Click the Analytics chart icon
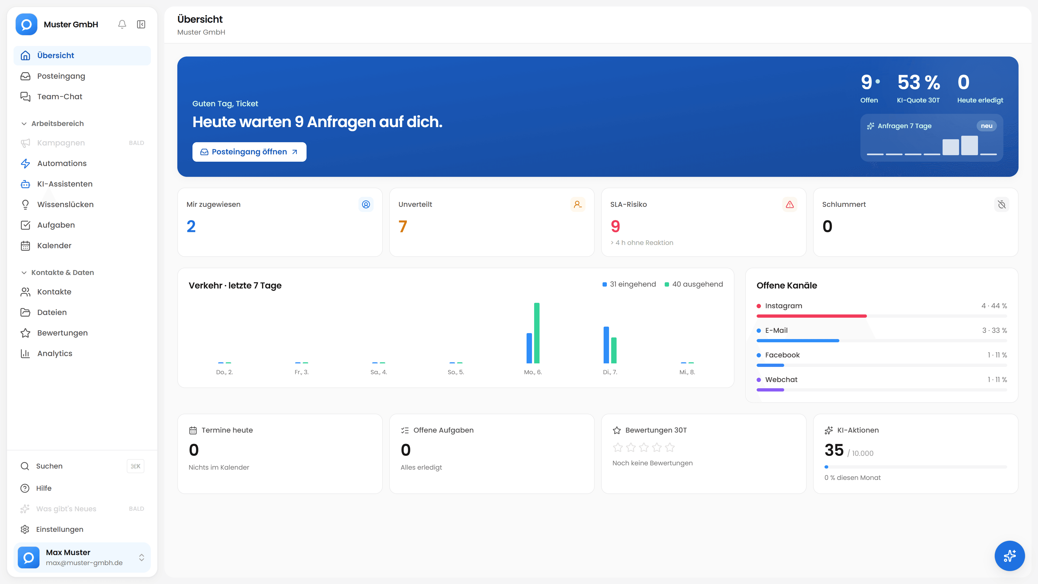Image resolution: width=1038 pixels, height=584 pixels. [x=25, y=353]
